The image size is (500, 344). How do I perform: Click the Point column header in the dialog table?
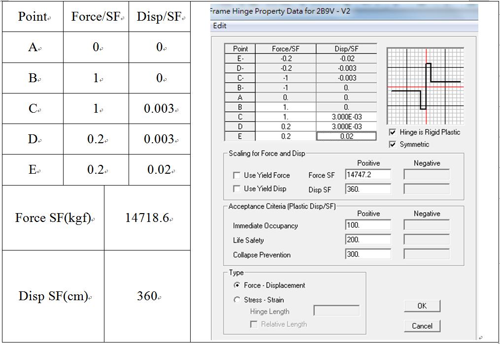point(240,49)
